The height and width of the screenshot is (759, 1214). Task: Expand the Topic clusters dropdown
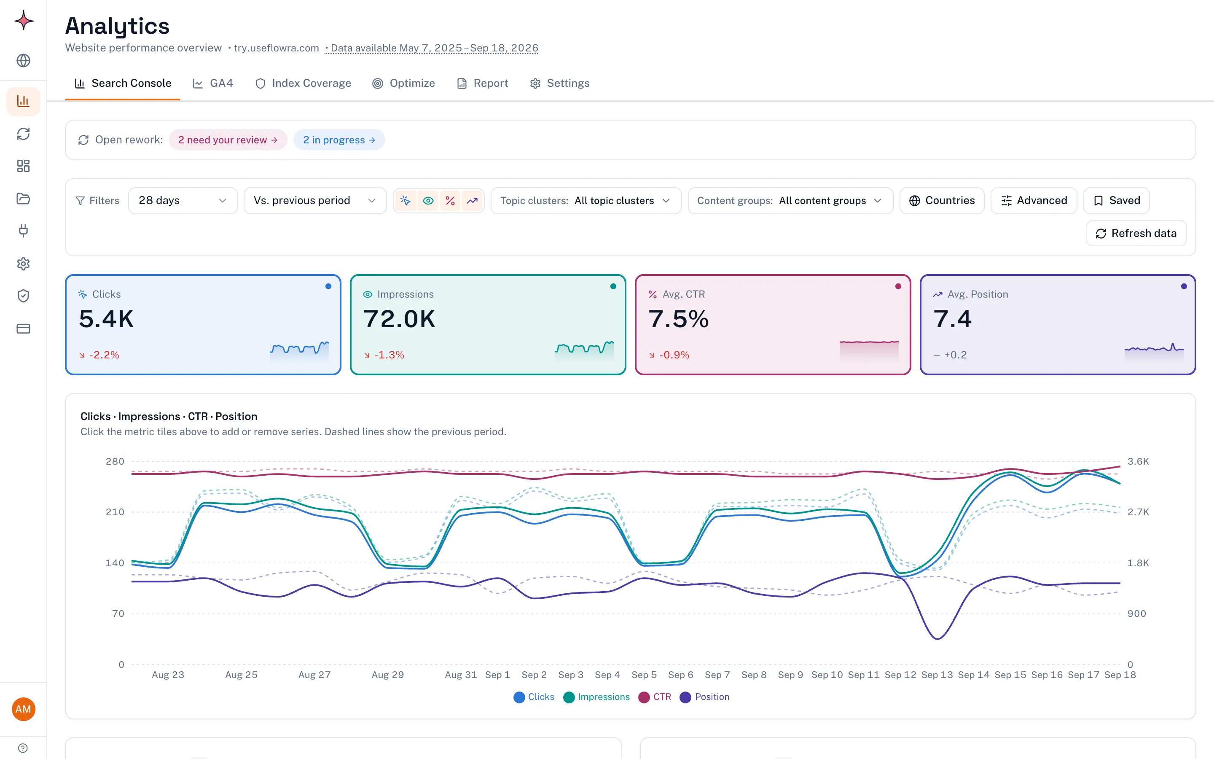[586, 201]
